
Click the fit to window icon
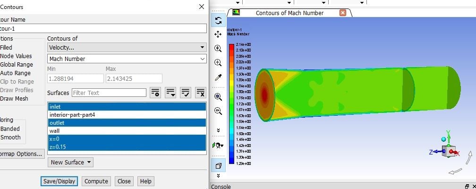(x=218, y=97)
